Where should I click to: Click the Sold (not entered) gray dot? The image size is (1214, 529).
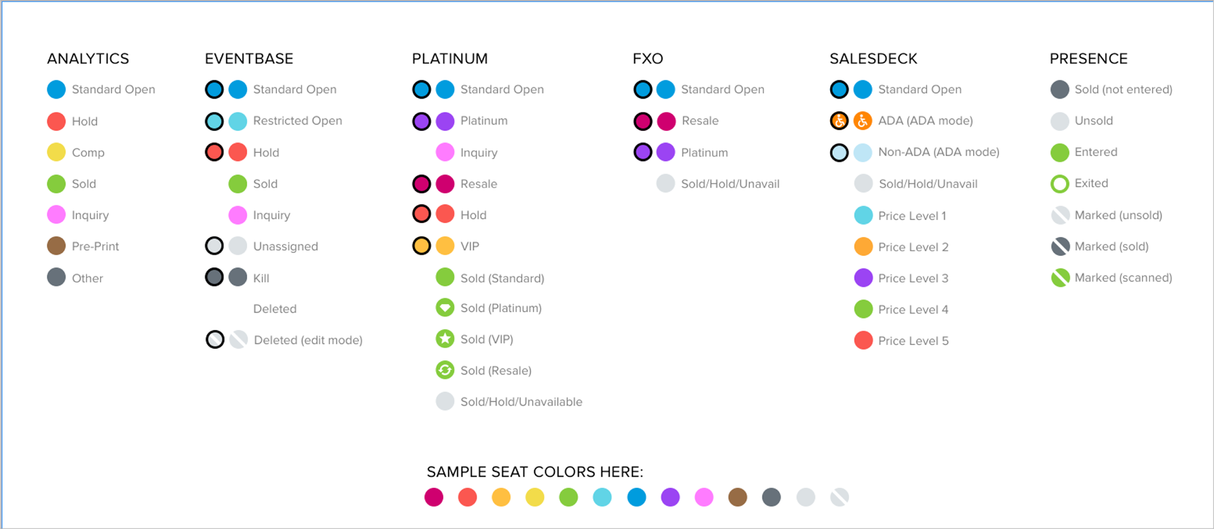1060,90
